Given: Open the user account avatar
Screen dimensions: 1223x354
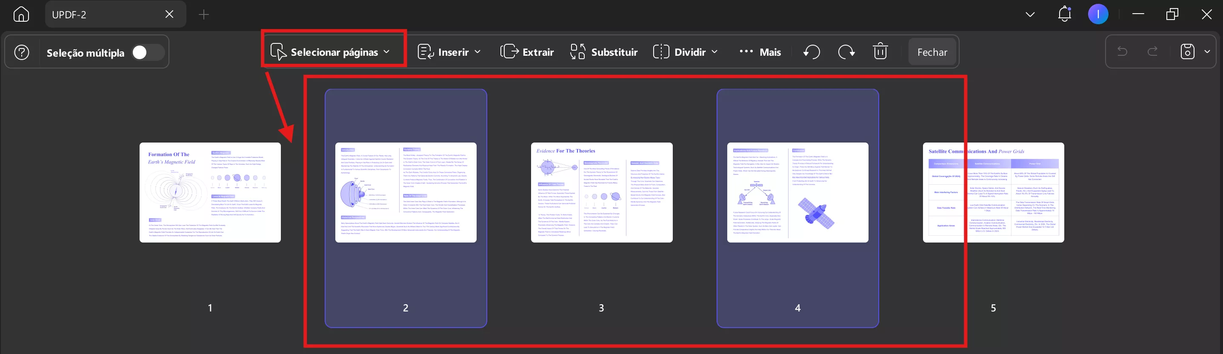Looking at the screenshot, I should 1098,14.
